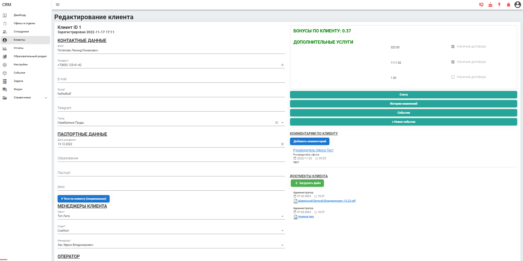Click the Форум chat icon

5,90
